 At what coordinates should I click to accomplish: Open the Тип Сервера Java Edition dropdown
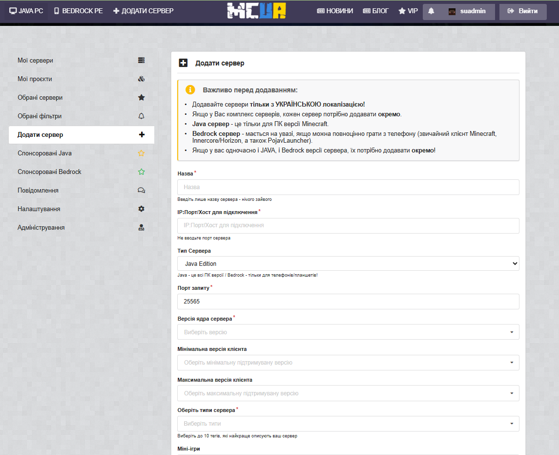click(348, 264)
